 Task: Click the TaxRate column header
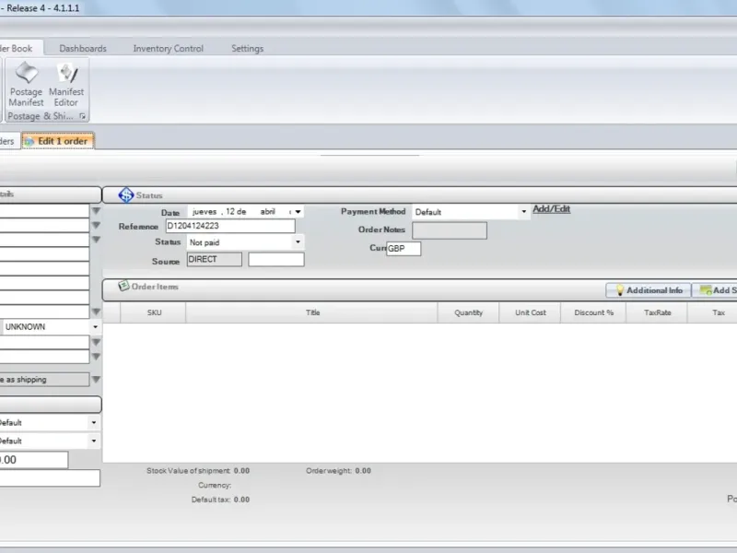point(657,312)
